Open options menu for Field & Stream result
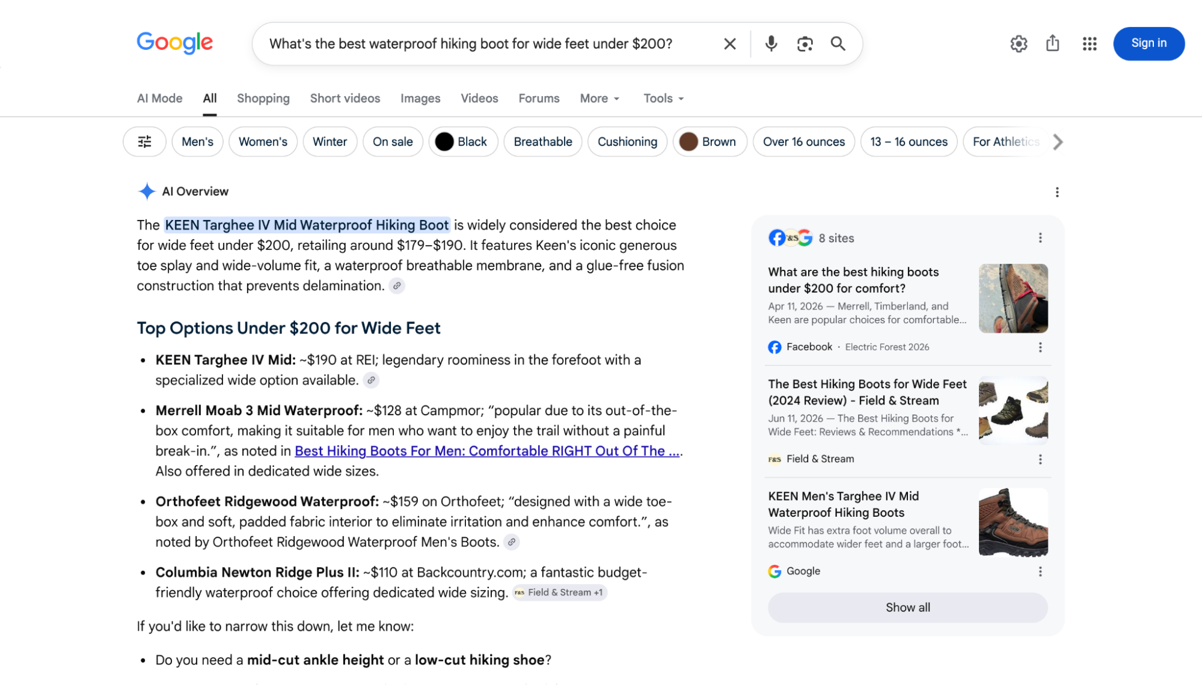 pos(1040,459)
